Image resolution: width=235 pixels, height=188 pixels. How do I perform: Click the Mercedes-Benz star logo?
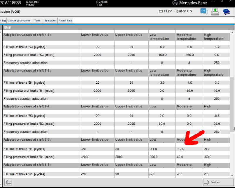tap(175, 3)
